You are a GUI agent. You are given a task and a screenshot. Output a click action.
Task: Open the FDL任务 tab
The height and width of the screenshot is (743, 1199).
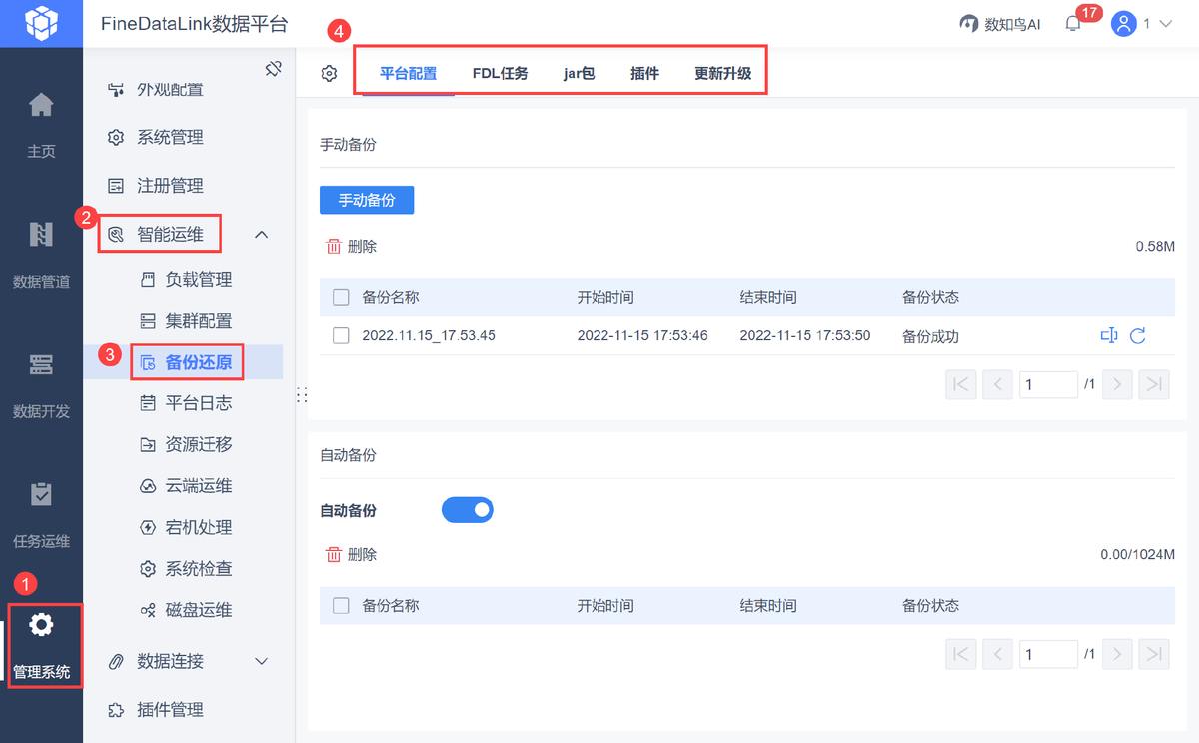coord(501,73)
